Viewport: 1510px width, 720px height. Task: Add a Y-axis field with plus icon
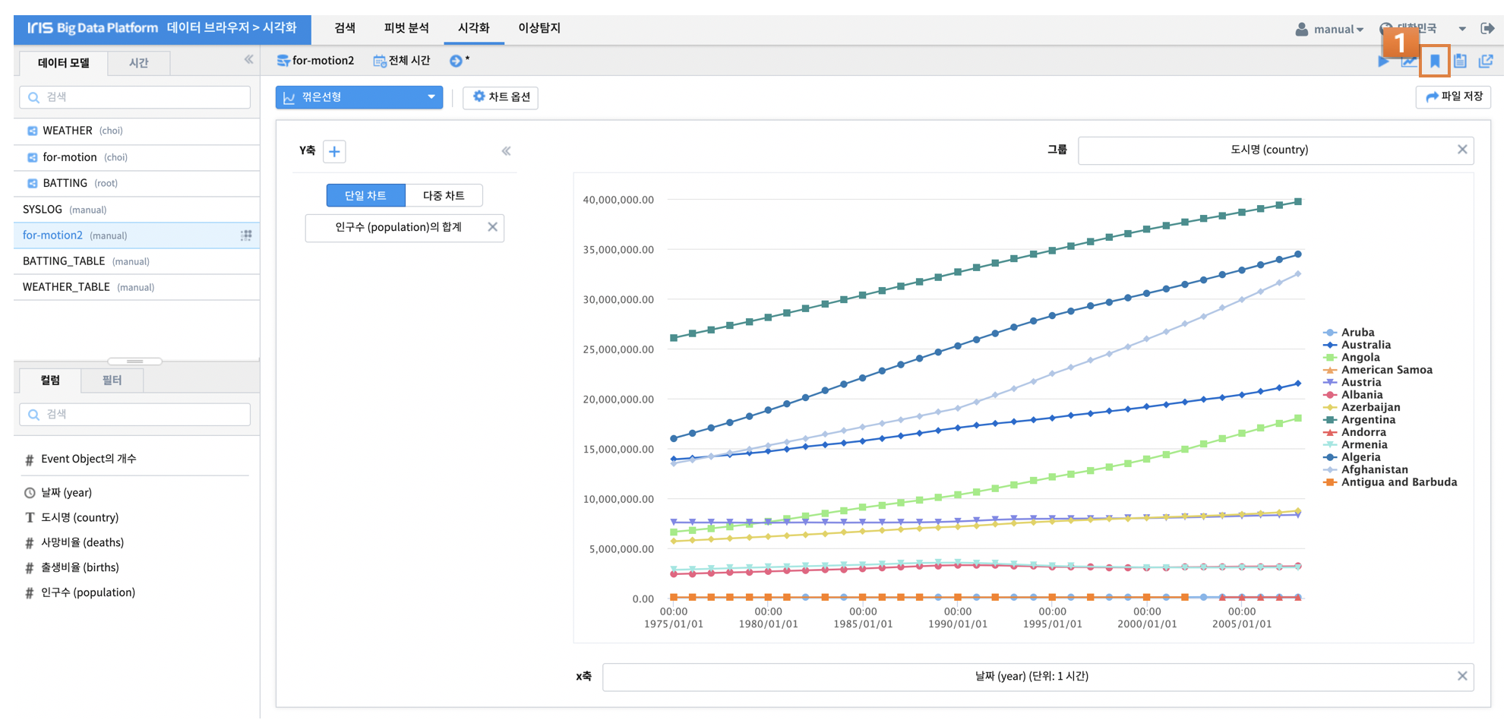334,151
